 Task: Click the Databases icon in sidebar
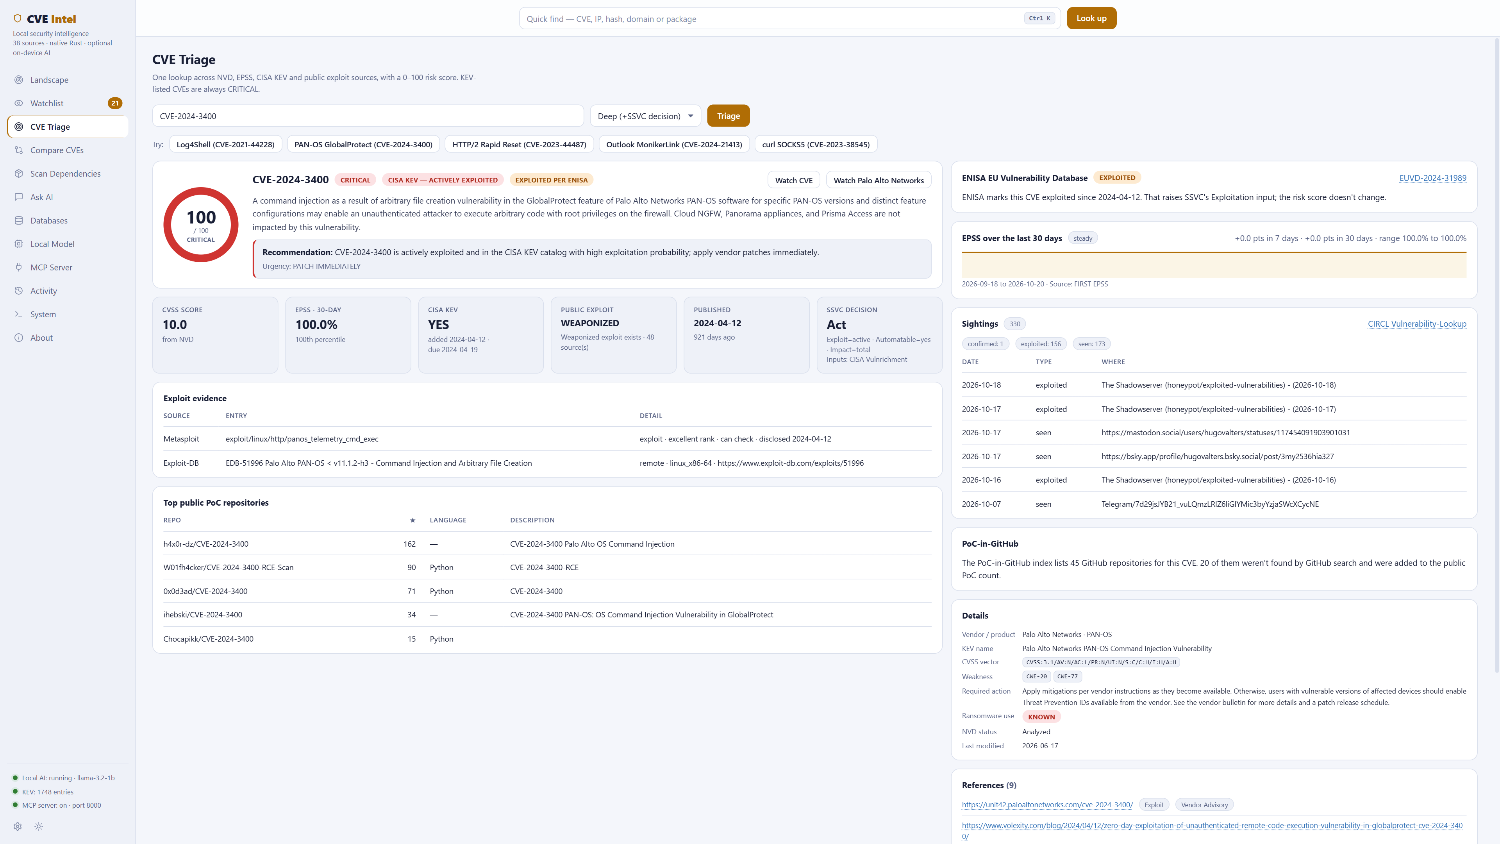tap(19, 220)
